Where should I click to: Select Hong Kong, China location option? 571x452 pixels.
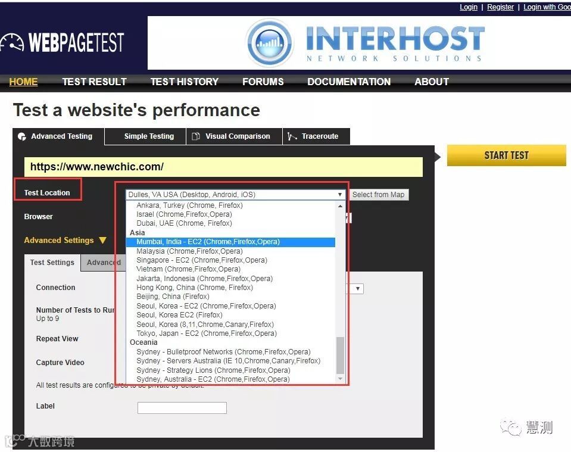pos(230,288)
